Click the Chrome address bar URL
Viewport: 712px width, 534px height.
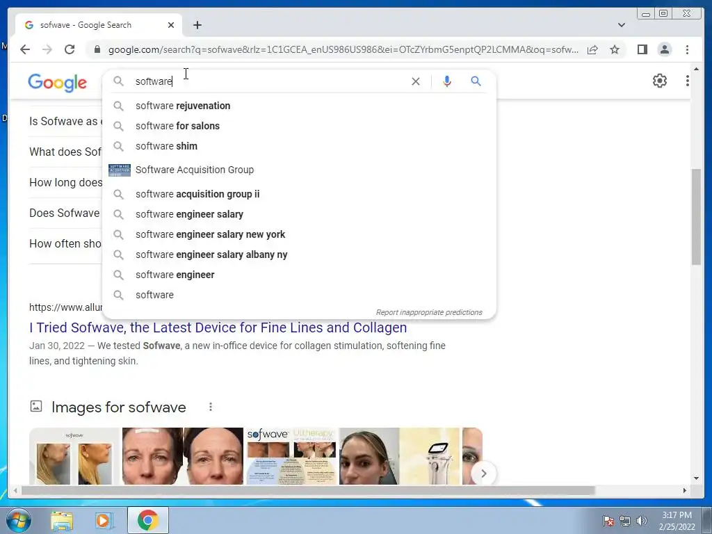click(343, 49)
